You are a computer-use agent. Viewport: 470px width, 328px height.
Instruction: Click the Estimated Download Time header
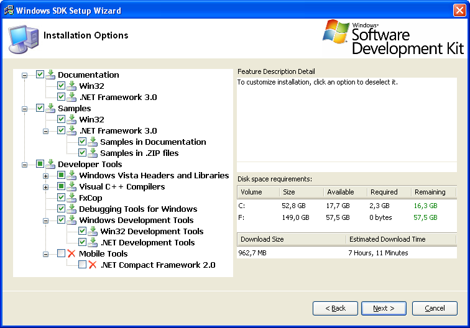tap(401, 239)
